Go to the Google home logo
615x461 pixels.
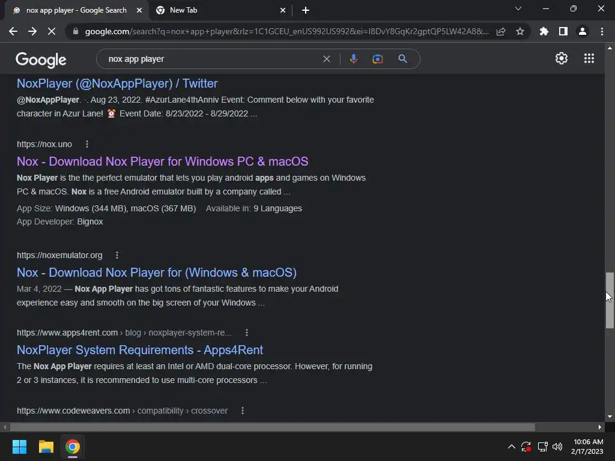(x=41, y=59)
